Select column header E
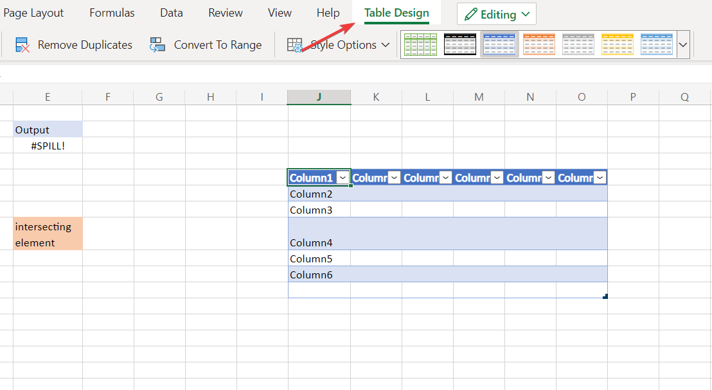The height and width of the screenshot is (390, 712). 48,97
